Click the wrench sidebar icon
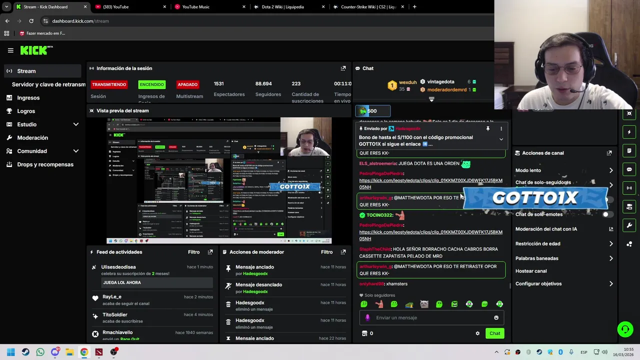 point(629,225)
